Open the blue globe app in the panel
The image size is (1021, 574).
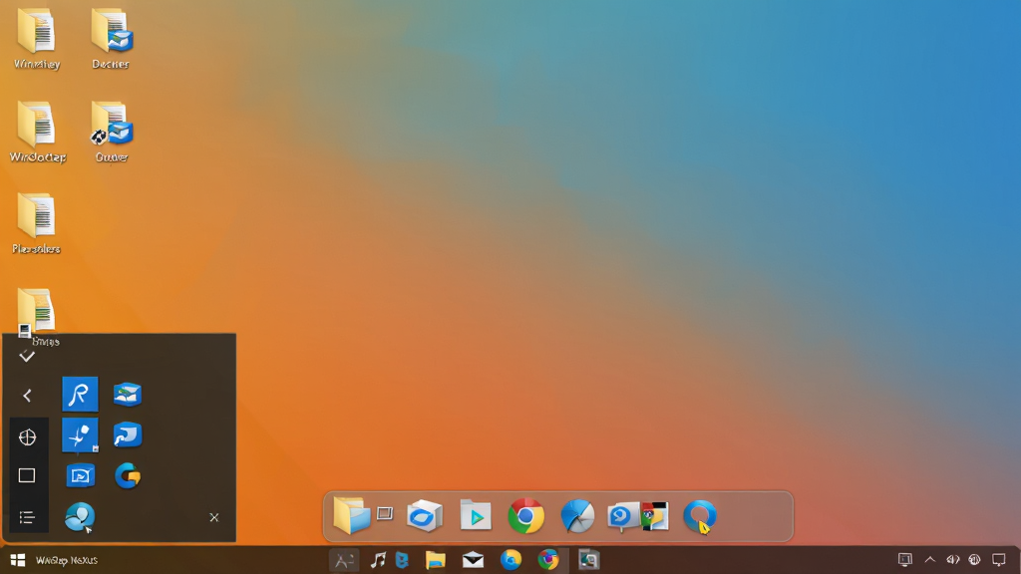[x=80, y=517]
